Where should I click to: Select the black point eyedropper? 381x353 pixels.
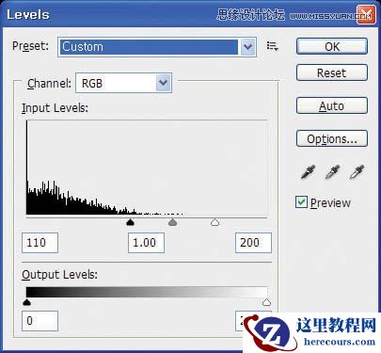tap(308, 172)
